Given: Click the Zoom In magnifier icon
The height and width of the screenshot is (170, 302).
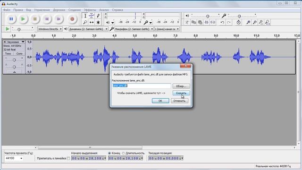Looking at the screenshot, I should click(x=248, y=22).
